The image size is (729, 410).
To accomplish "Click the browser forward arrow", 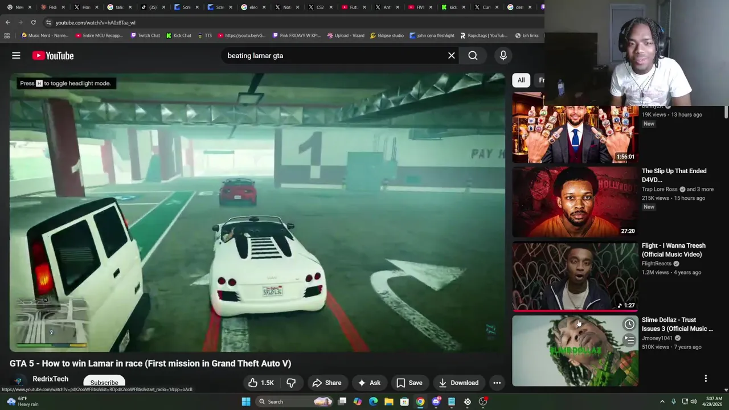I will tap(21, 22).
